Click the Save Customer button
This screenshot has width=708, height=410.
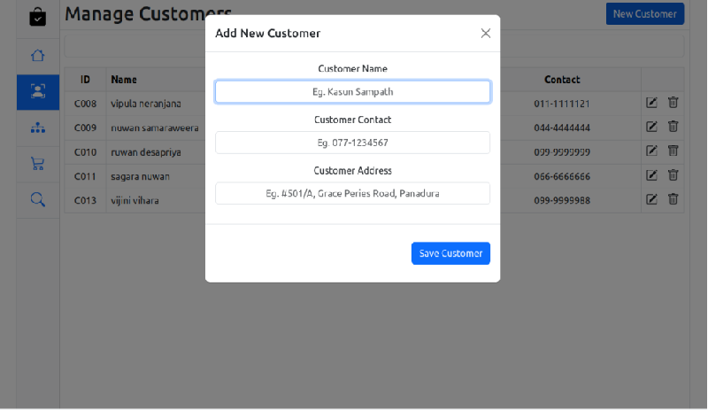click(450, 253)
